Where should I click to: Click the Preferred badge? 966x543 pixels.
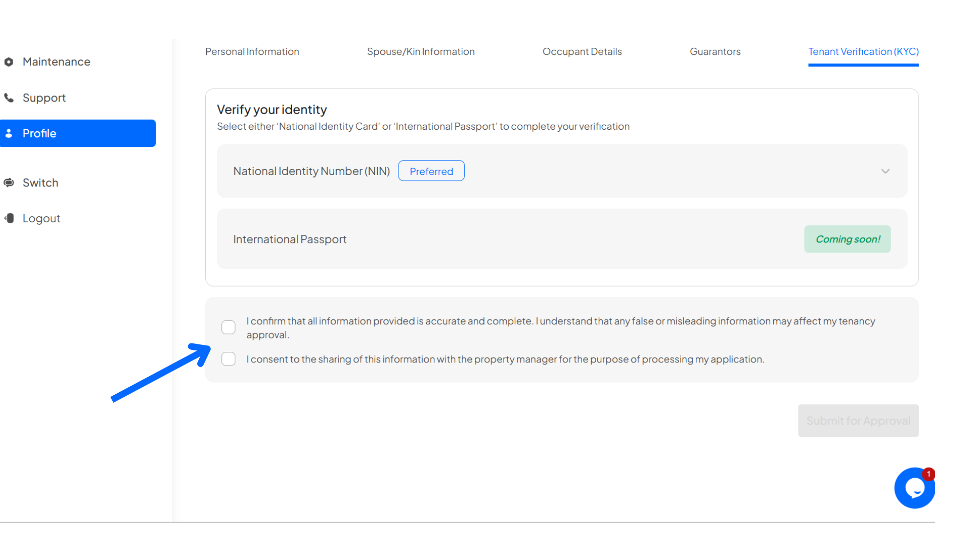tap(431, 171)
